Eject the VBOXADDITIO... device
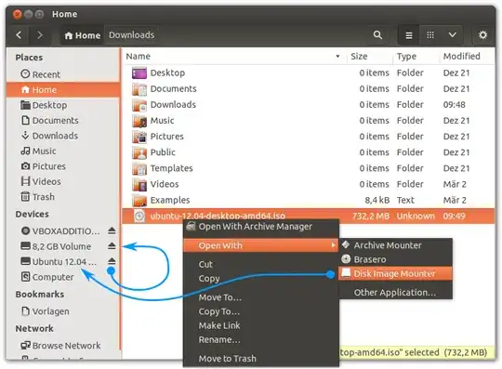Viewport: 502px width, 369px height. point(112,231)
